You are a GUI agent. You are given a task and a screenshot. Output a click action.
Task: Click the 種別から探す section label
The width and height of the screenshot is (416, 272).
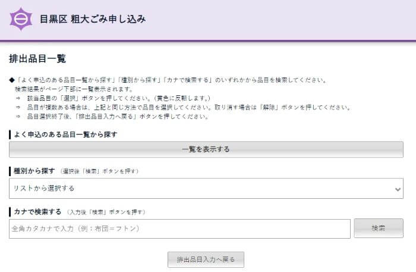[34, 171]
